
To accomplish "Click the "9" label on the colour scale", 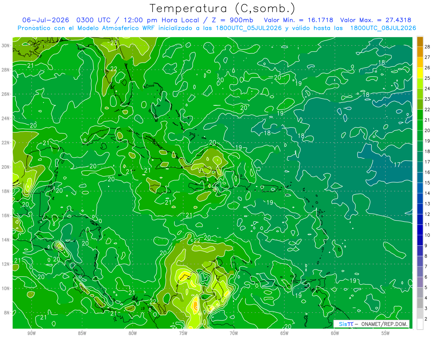I will (426, 246).
